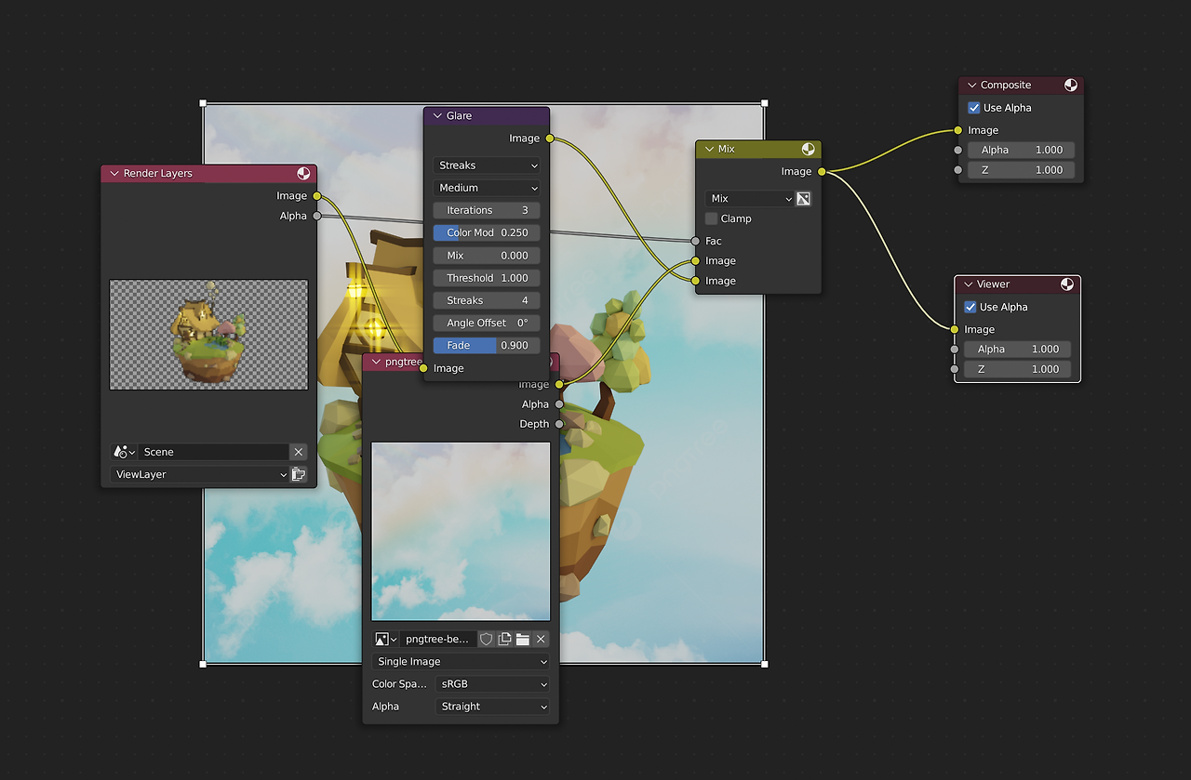Click the Fade slider in Glare
The image size is (1191, 780).
tap(487, 345)
